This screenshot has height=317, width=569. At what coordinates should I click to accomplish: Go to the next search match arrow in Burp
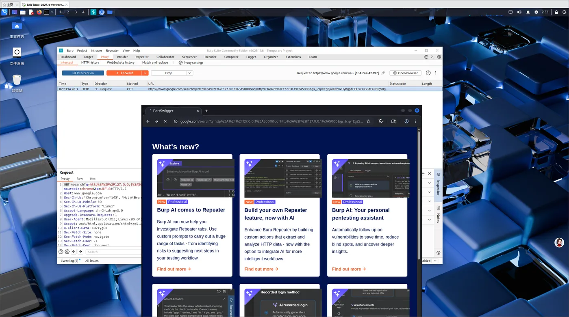pyautogui.click(x=80, y=252)
